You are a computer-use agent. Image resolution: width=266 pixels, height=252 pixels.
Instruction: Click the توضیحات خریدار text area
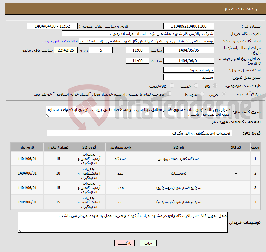click(x=123, y=222)
